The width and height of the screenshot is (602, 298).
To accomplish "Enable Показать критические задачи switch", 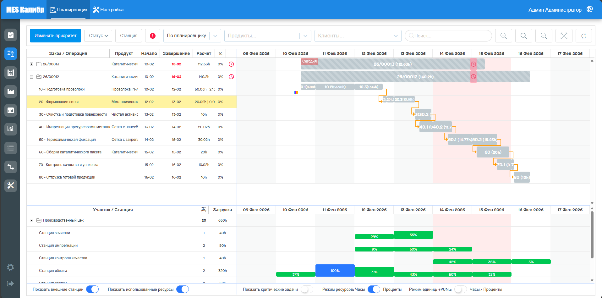I will (x=307, y=289).
